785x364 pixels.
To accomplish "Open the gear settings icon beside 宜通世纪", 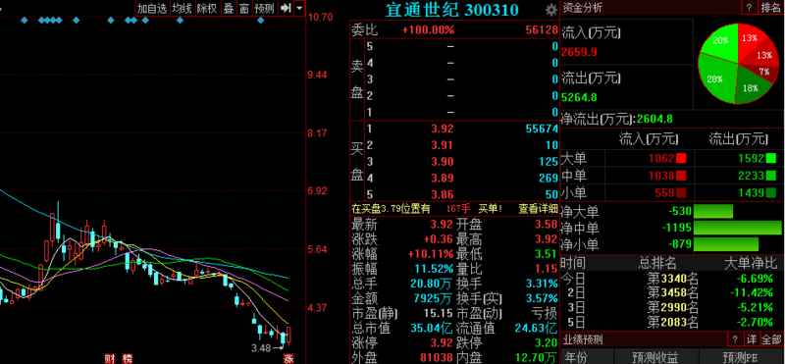I will (x=551, y=9).
